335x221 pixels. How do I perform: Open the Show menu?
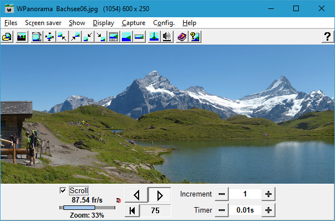pyautogui.click(x=77, y=23)
